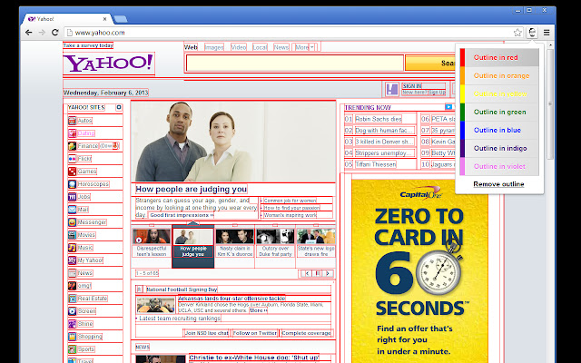
Task: Open a new browser tab
Action: pyautogui.click(x=121, y=19)
